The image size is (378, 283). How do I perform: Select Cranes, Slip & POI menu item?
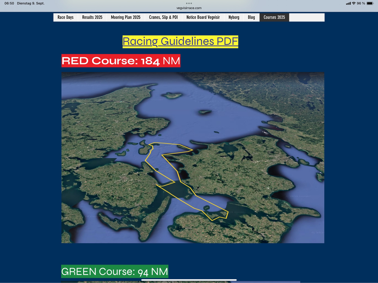point(163,17)
